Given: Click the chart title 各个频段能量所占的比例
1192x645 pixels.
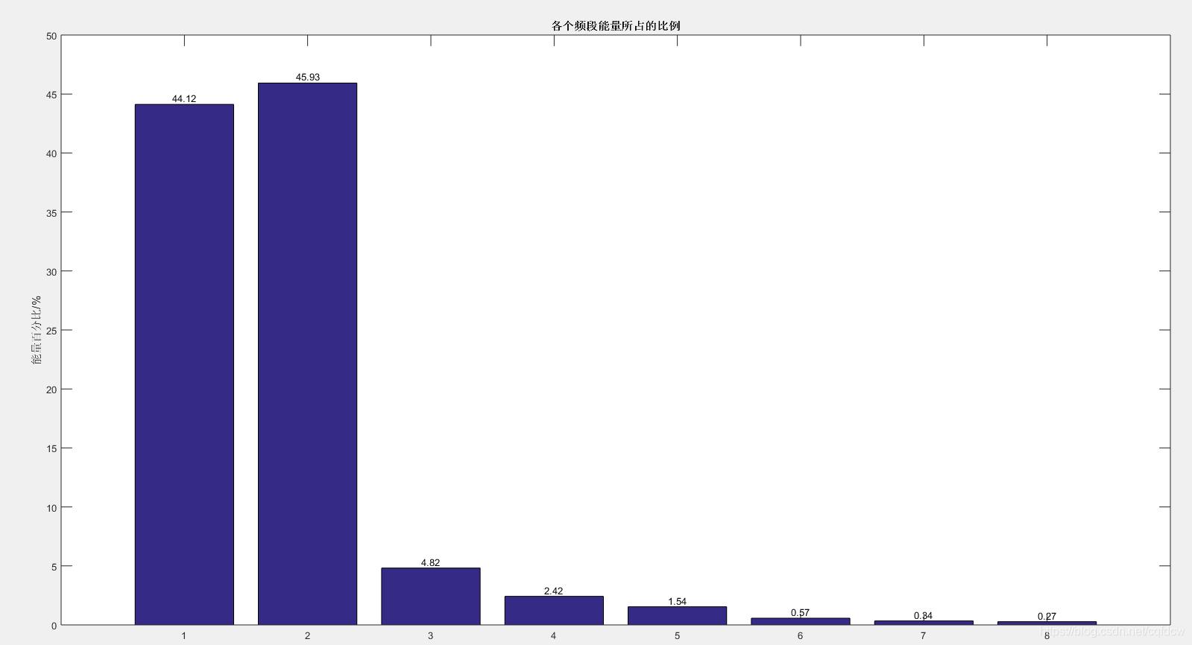Looking at the screenshot, I should pos(616,25).
